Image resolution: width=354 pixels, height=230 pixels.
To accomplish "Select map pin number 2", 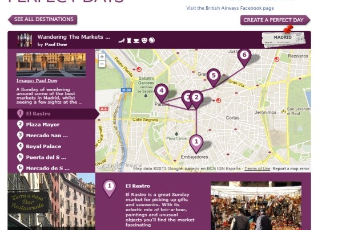I will [x=196, y=100].
